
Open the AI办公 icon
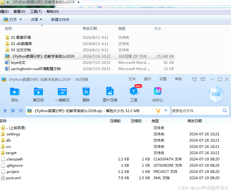point(157,91)
